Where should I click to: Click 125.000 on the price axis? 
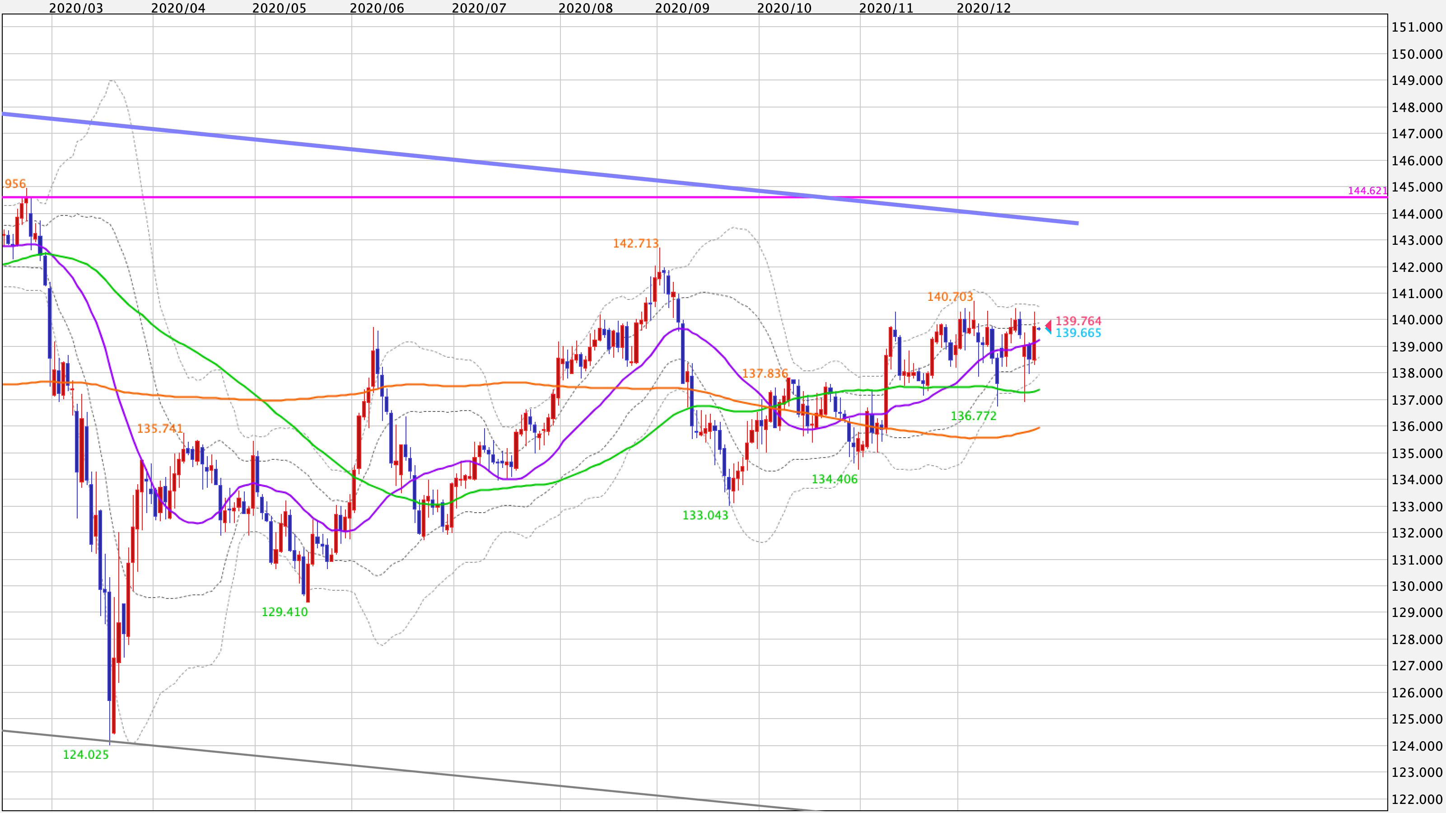1417,719
